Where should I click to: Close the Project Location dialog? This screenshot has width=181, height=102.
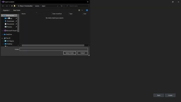[88, 2]
